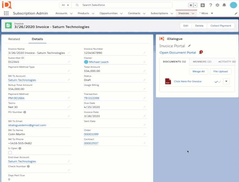Edit Total Amount pencil icon

point(144,71)
